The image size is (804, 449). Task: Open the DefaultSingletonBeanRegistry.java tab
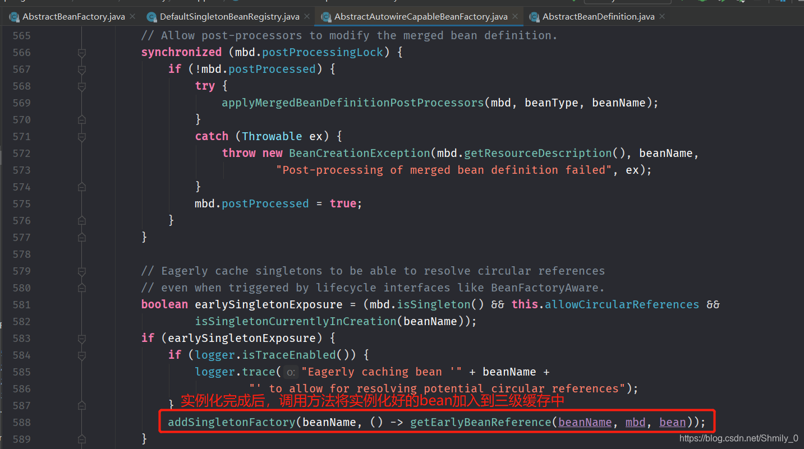pyautogui.click(x=229, y=16)
